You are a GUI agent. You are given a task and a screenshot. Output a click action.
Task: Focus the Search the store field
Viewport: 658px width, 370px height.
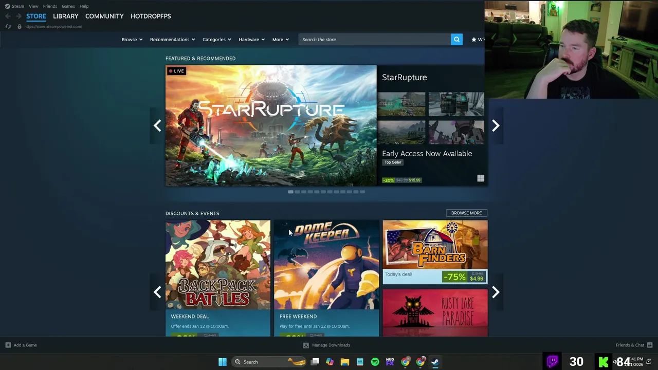click(374, 40)
